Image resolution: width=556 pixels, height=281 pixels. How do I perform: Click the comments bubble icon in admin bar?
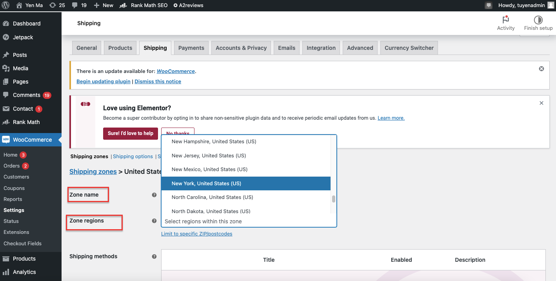pyautogui.click(x=75, y=5)
